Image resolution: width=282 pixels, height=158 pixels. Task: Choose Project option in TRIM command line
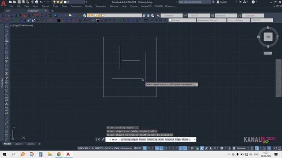tap(169, 140)
